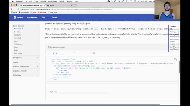Open the Help menu
Image resolution: width=190 pixels, height=106 pixels.
point(76,1)
